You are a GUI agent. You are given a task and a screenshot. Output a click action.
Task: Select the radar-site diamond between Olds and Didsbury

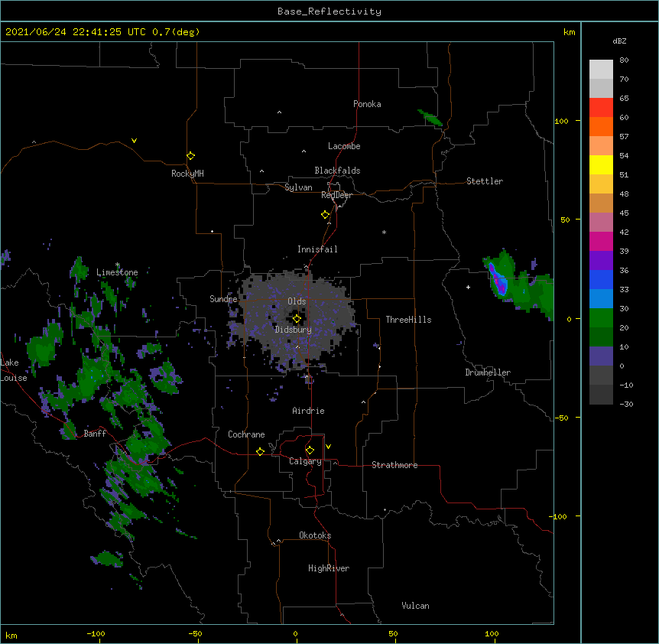pos(297,319)
